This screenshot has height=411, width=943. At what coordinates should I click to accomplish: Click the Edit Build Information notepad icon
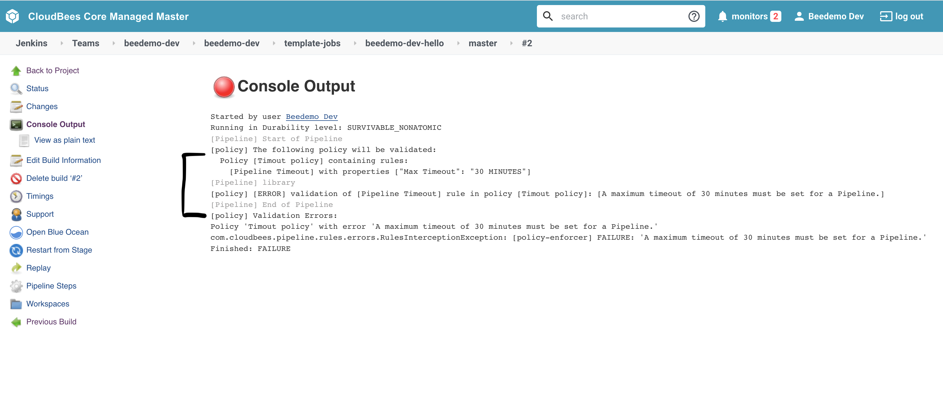16,160
